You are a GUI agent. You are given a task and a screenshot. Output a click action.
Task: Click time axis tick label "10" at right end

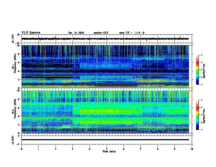click(x=192, y=149)
